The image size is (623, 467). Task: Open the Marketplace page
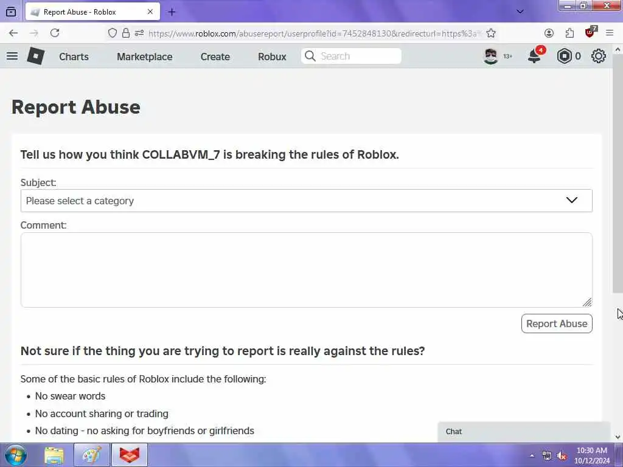tap(145, 57)
